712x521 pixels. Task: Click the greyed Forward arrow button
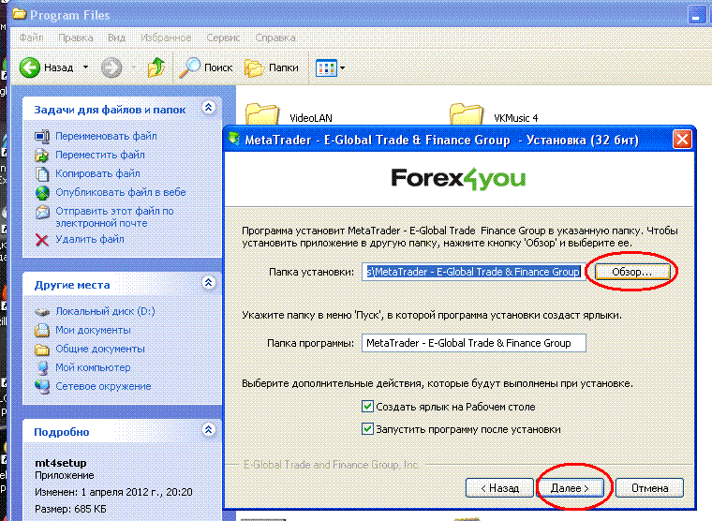(x=111, y=67)
